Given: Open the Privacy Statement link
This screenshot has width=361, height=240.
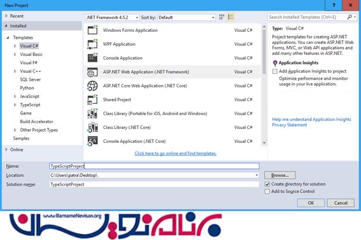Looking at the screenshot, I should 289,125.
